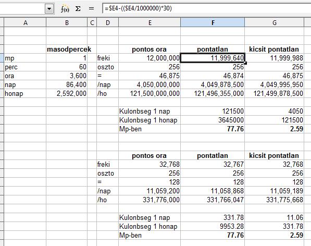The image size is (311, 246).
Task: Select column A header
Action: [25, 22]
